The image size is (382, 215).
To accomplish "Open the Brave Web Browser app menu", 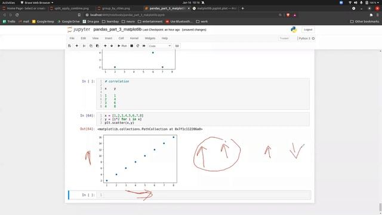I will pyautogui.click(x=37, y=2).
